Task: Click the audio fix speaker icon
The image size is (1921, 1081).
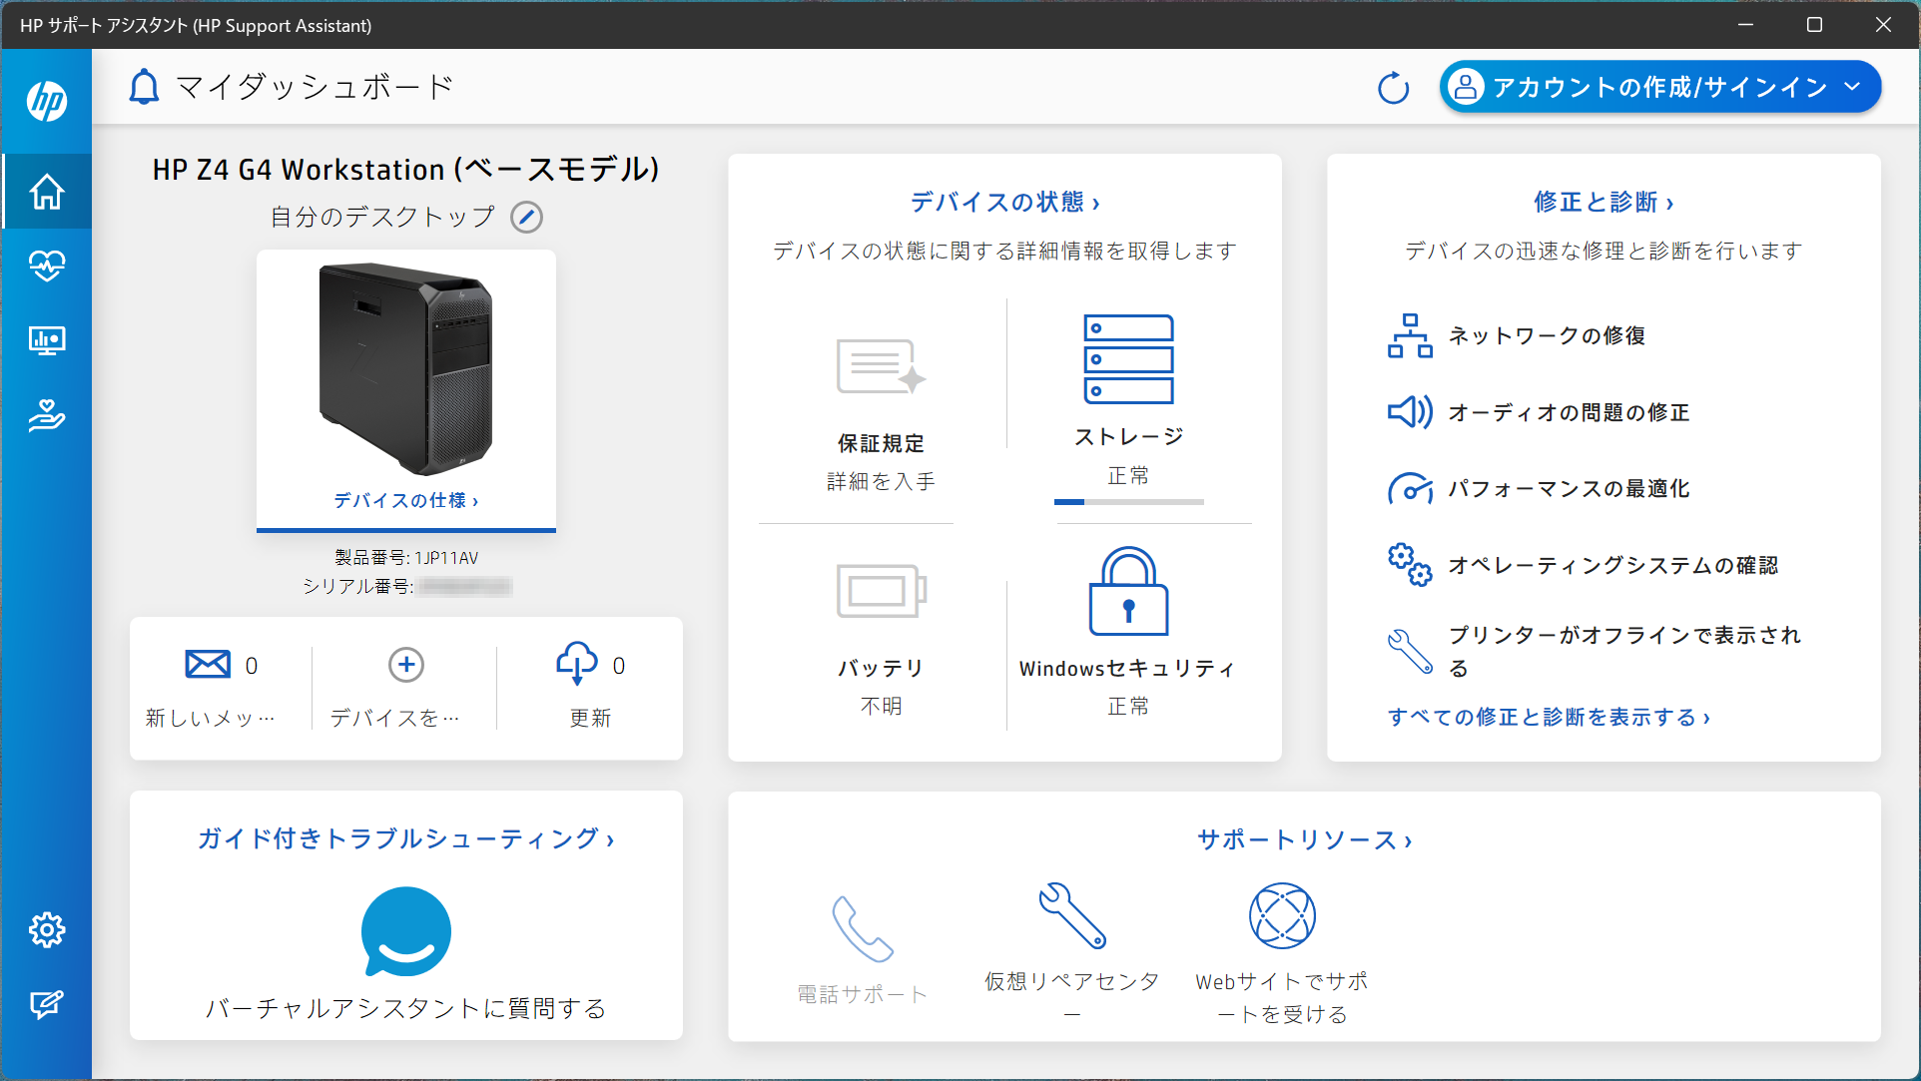Action: [x=1410, y=411]
